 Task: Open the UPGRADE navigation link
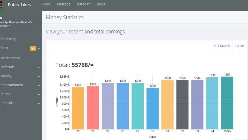click(64, 4)
